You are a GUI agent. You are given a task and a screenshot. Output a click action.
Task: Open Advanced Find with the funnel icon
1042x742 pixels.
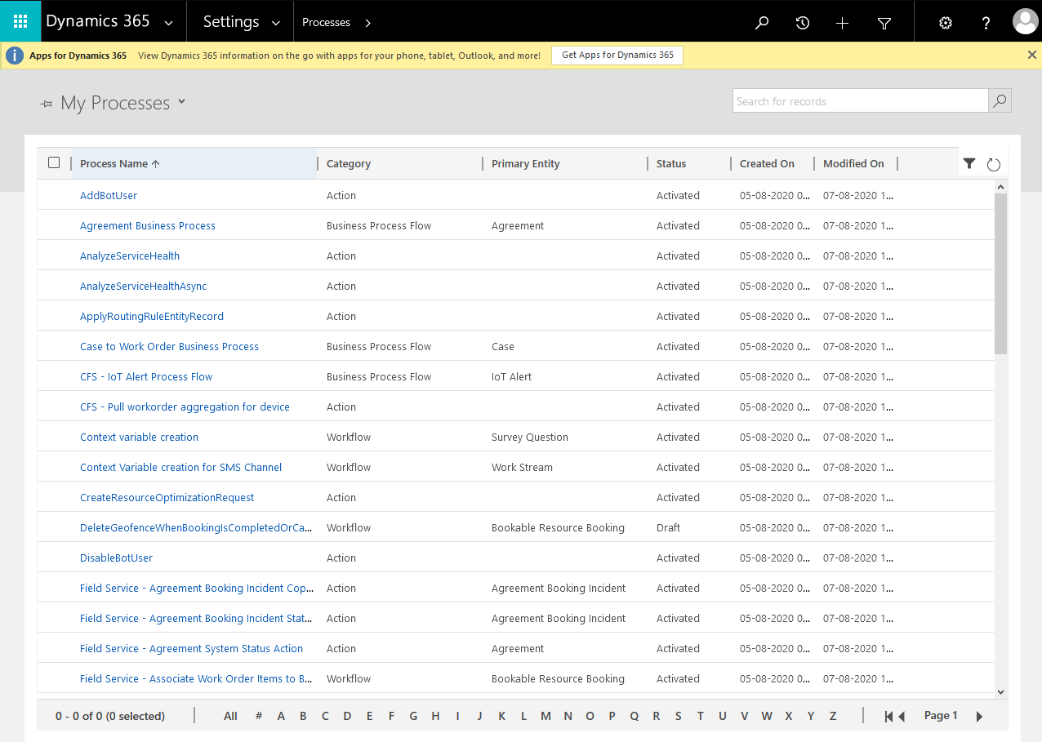pos(884,22)
